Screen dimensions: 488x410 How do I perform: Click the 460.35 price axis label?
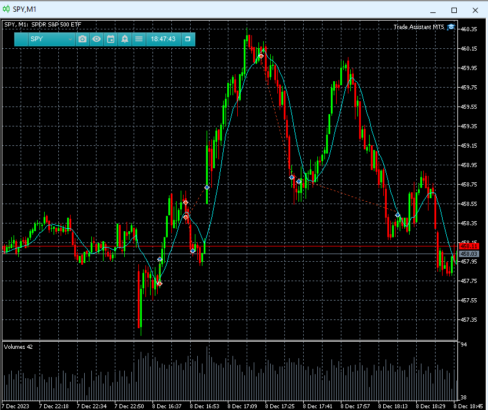(469, 29)
